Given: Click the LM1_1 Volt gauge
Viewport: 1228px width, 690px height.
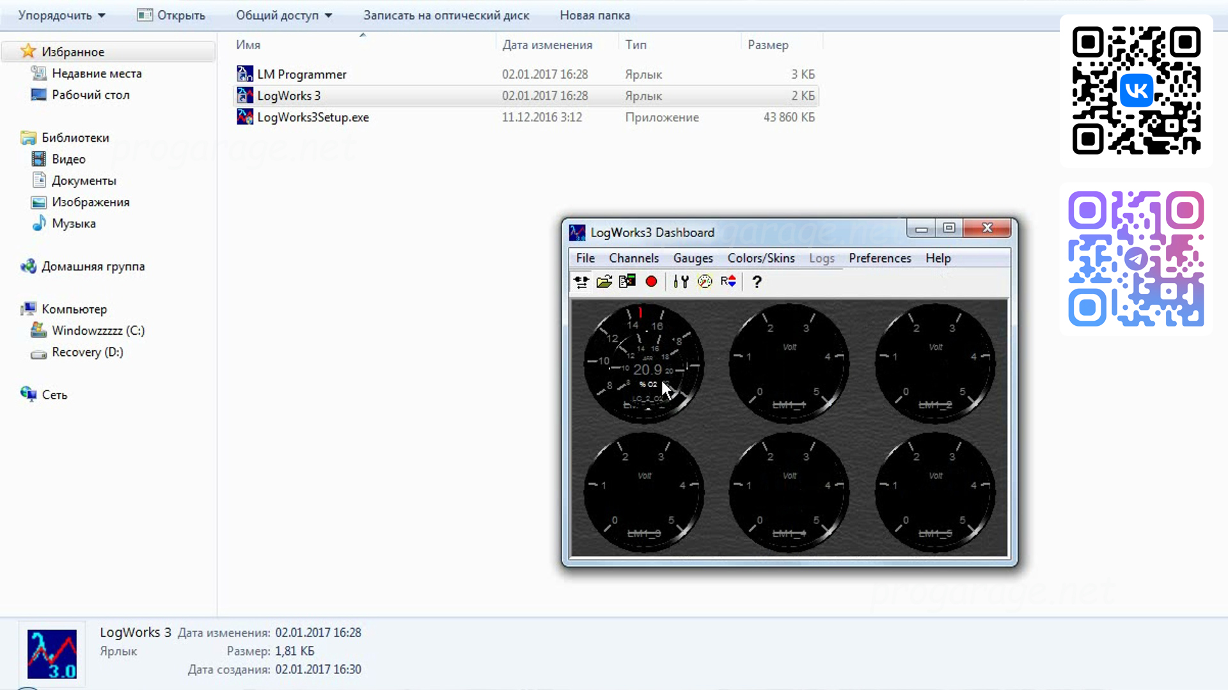Looking at the screenshot, I should pyautogui.click(x=789, y=363).
